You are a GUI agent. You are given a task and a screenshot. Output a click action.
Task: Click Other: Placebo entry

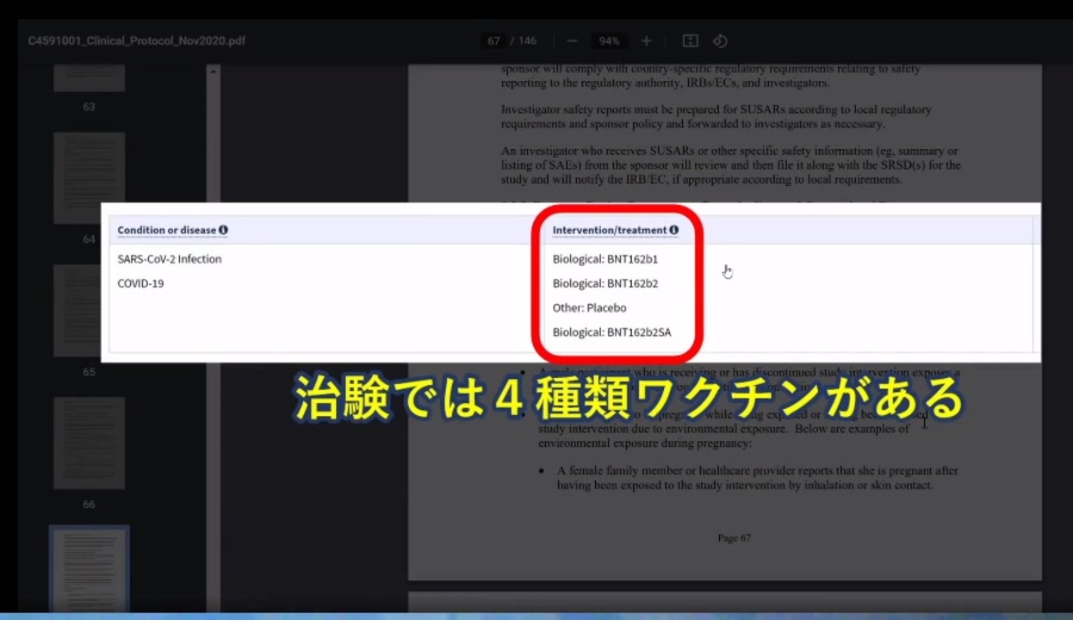pos(589,307)
